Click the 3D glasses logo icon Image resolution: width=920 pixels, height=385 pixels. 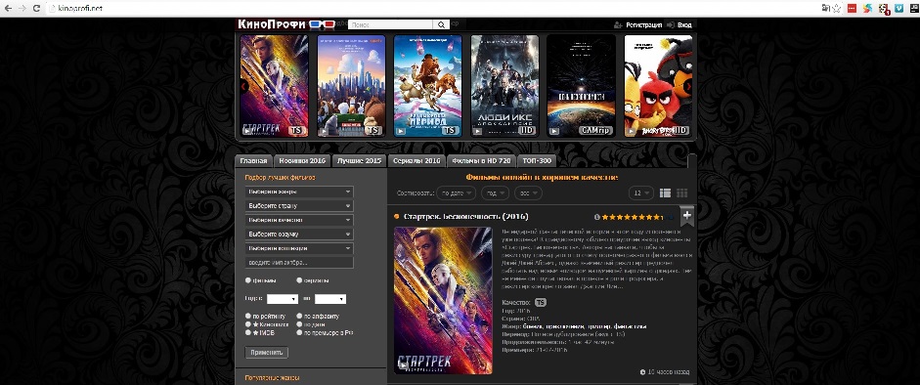322,24
